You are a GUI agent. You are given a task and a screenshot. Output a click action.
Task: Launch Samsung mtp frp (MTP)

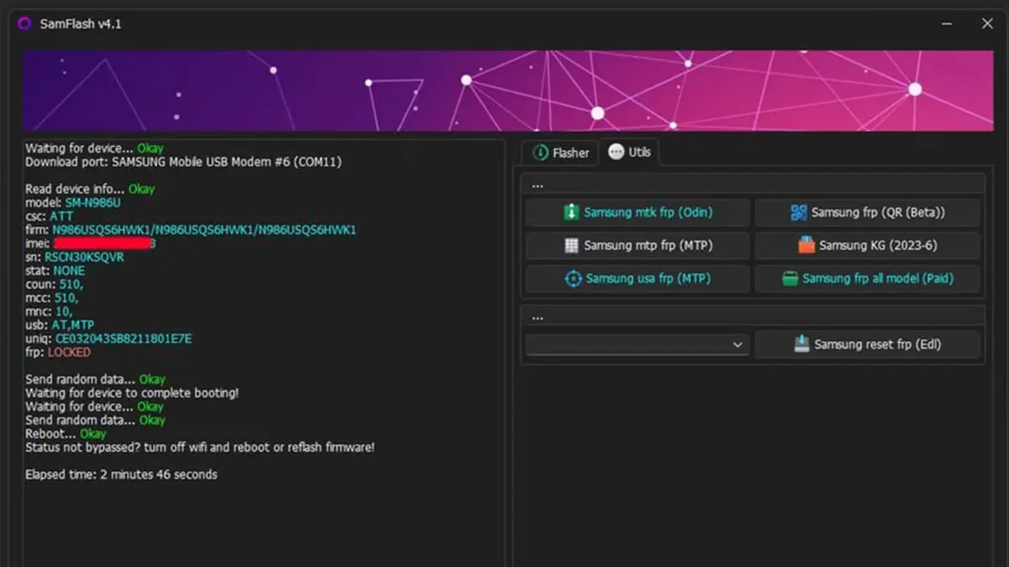coord(637,245)
